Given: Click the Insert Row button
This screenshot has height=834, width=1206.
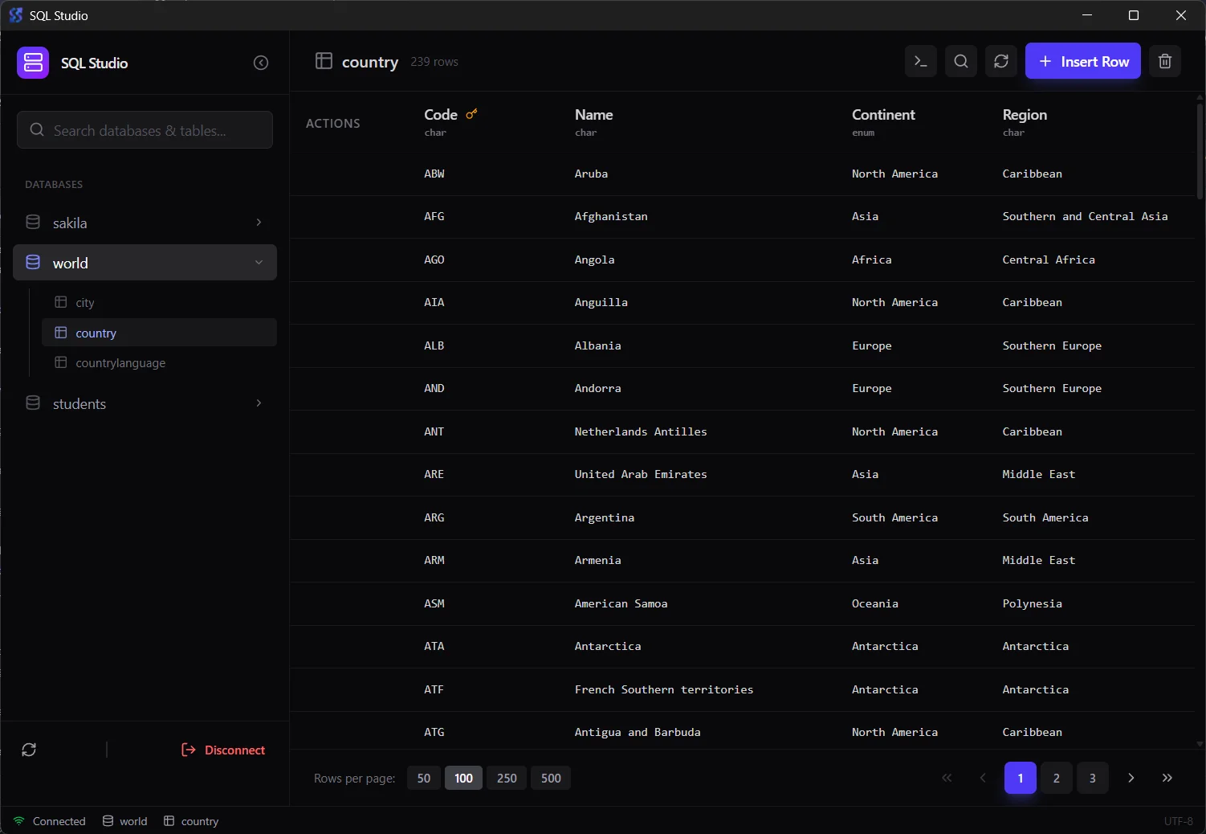Looking at the screenshot, I should (1082, 62).
